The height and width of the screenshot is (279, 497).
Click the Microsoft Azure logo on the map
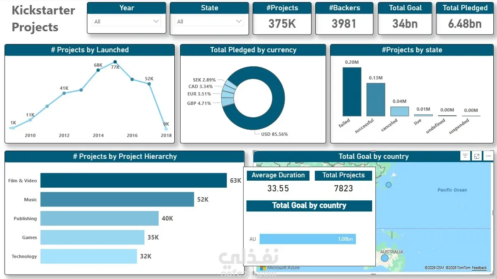pyautogui.click(x=280, y=267)
